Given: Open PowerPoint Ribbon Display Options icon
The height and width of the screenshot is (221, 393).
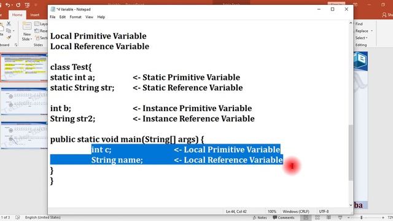Looking at the screenshot, I should (x=355, y=5).
